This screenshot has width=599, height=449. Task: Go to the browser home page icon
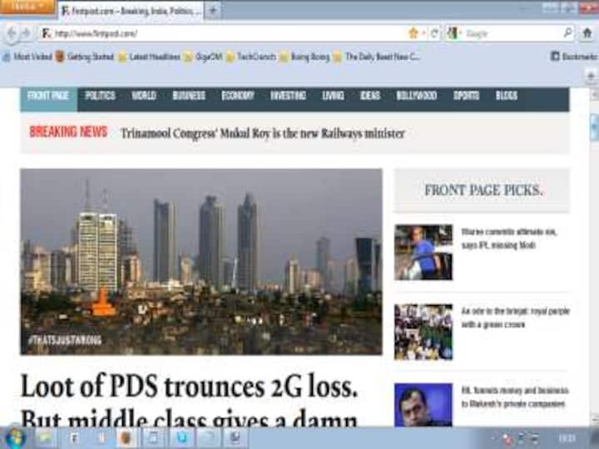tap(589, 33)
